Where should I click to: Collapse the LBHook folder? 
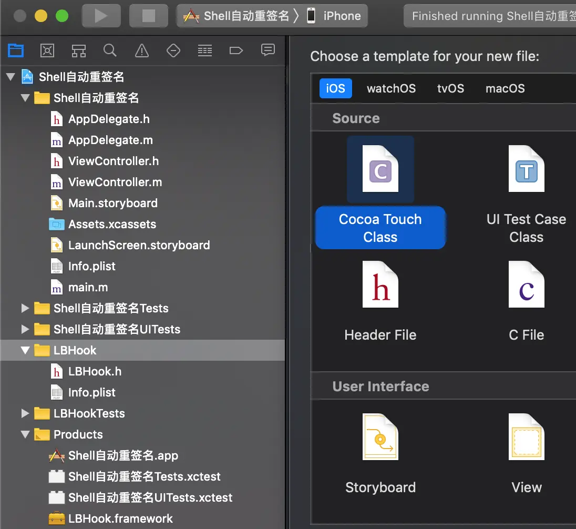[x=25, y=350]
